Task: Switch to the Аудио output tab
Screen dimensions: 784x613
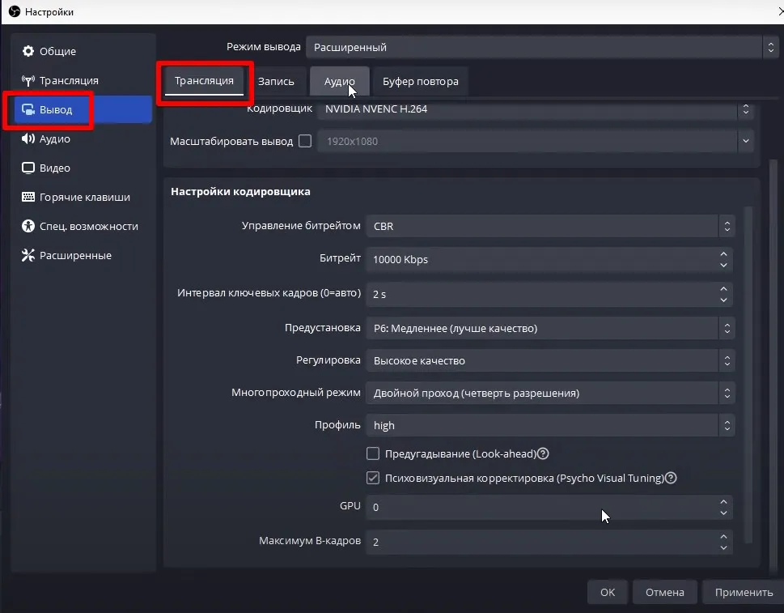Action: point(340,81)
